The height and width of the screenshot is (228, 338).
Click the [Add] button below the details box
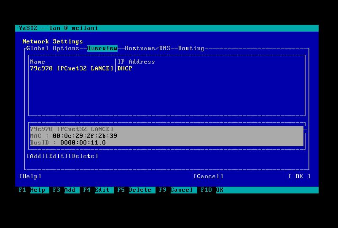(x=36, y=156)
